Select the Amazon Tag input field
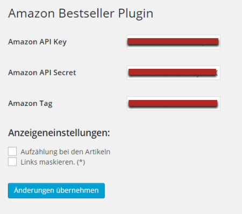This screenshot has width=242, height=214. point(174,103)
